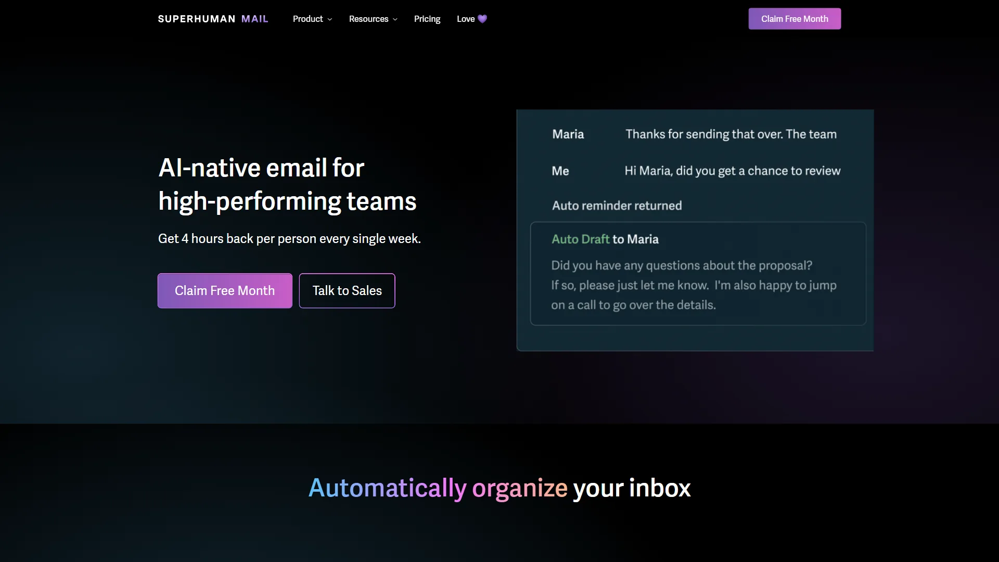
Task: Select Maria's email row in preview
Action: (695, 134)
